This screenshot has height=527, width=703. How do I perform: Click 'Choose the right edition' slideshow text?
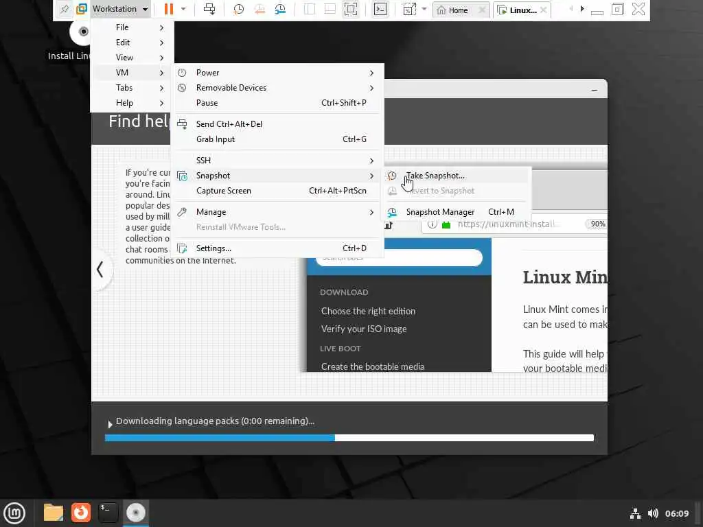[x=368, y=311]
